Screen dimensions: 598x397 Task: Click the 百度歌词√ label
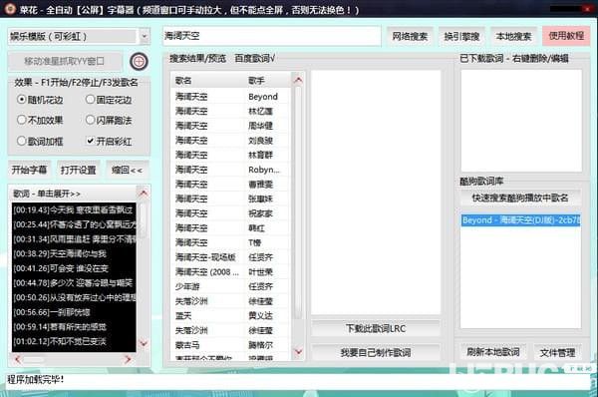pyautogui.click(x=255, y=59)
